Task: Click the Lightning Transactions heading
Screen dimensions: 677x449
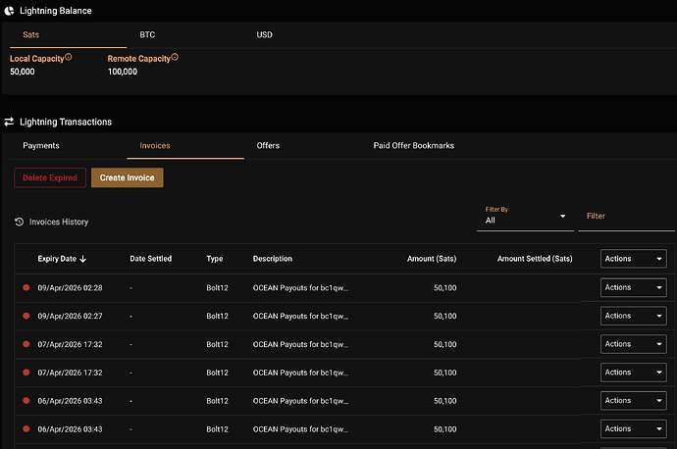Action: click(x=66, y=123)
